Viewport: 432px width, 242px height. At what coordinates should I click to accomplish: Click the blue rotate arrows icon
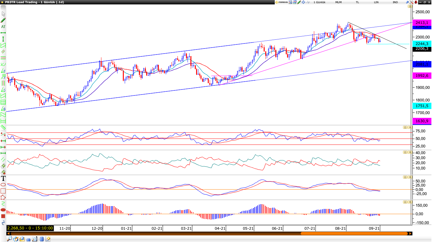point(3,222)
